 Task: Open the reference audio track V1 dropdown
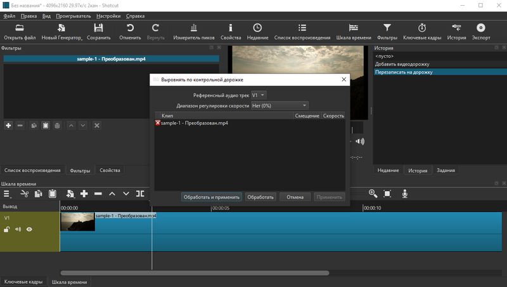coord(259,95)
